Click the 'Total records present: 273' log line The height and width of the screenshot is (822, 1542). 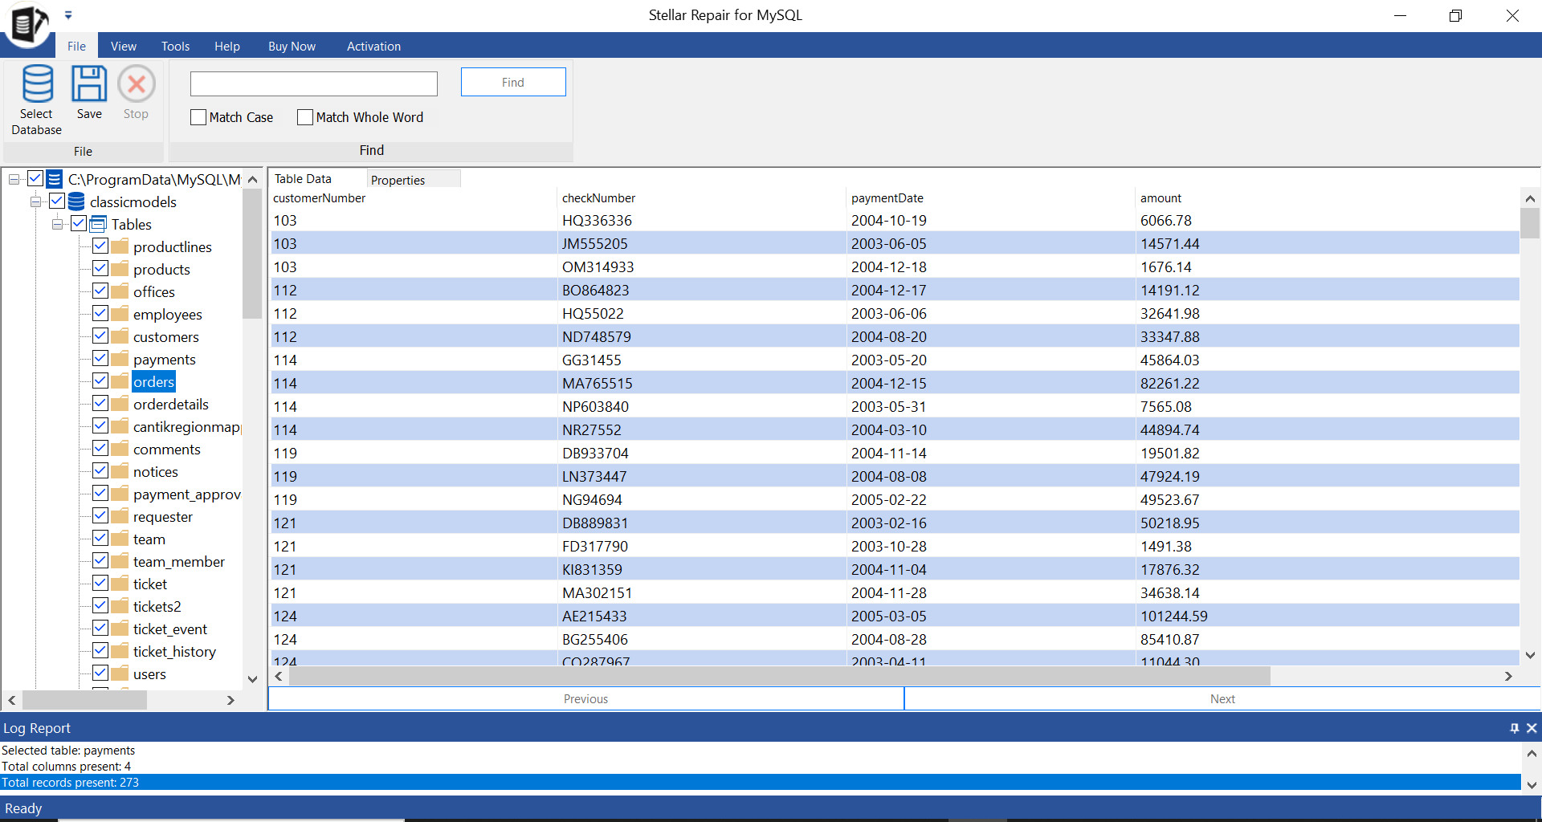point(760,782)
